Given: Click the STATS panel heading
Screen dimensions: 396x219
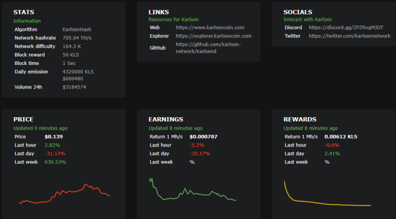Looking at the screenshot, I should click(24, 12).
